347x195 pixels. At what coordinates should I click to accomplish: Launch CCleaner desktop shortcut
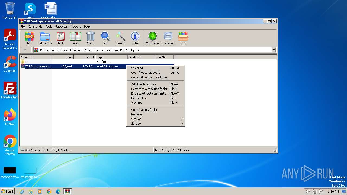[x=10, y=64]
